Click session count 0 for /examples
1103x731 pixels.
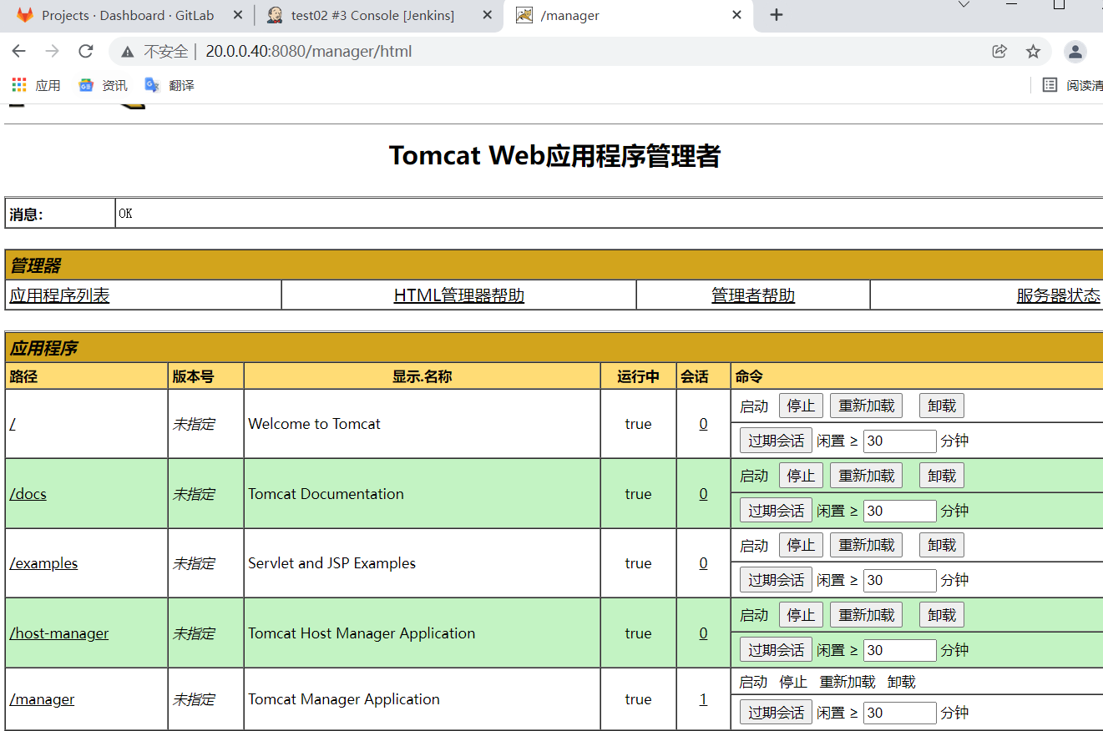click(703, 563)
